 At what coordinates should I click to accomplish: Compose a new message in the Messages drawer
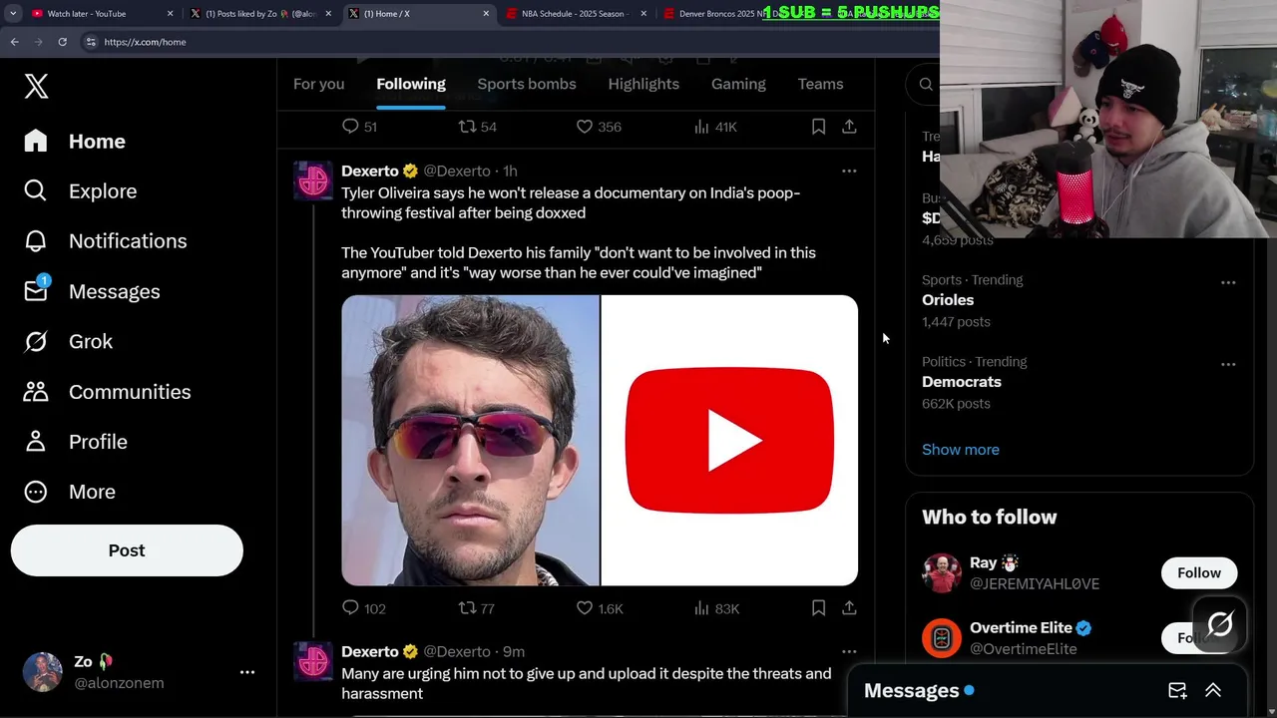click(1177, 690)
